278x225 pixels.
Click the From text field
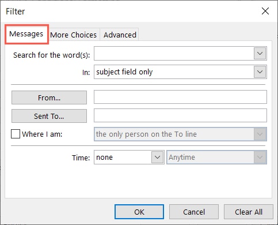[180, 97]
